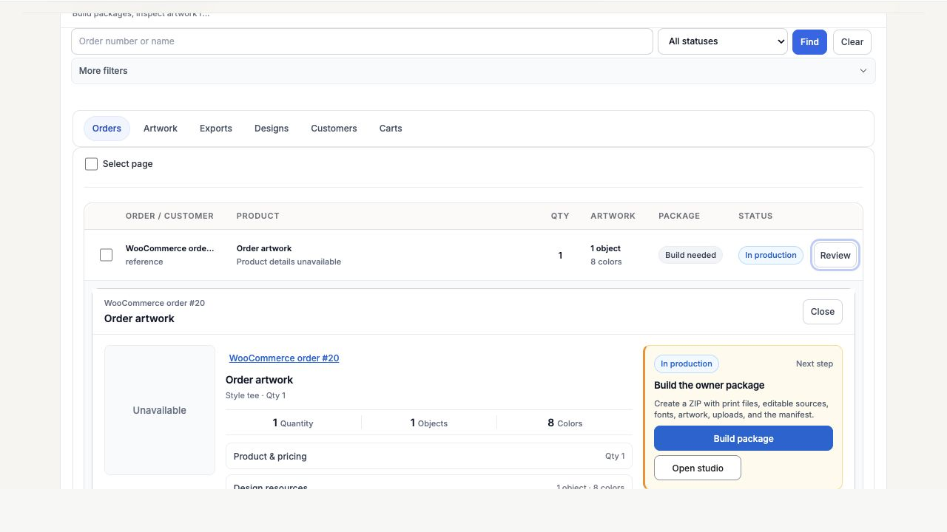
Task: Click the '1 Objects' stat
Action: (x=429, y=423)
